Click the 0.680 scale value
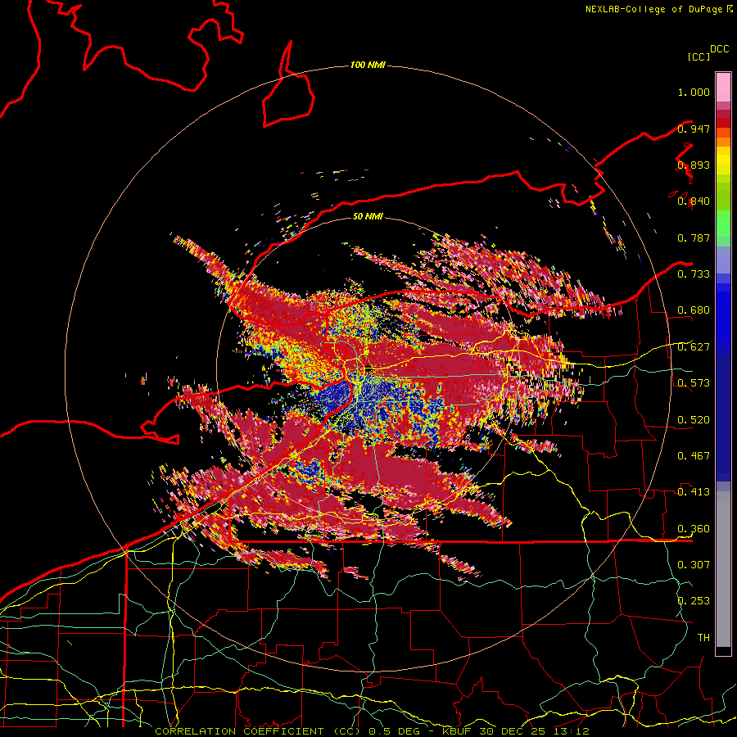The height and width of the screenshot is (737, 737). [x=694, y=310]
